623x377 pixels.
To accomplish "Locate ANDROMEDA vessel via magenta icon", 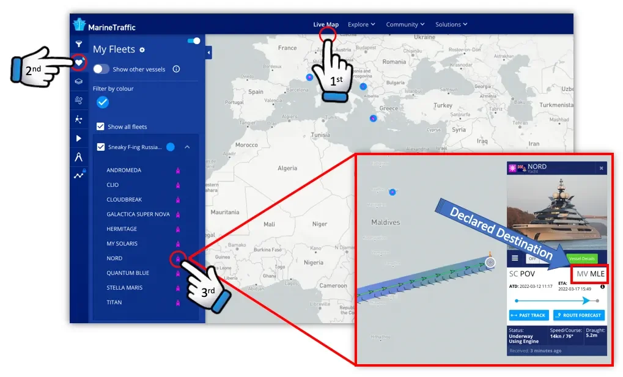I will [178, 170].
